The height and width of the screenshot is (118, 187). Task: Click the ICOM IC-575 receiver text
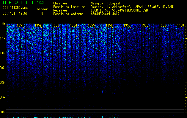(x=119, y=10)
